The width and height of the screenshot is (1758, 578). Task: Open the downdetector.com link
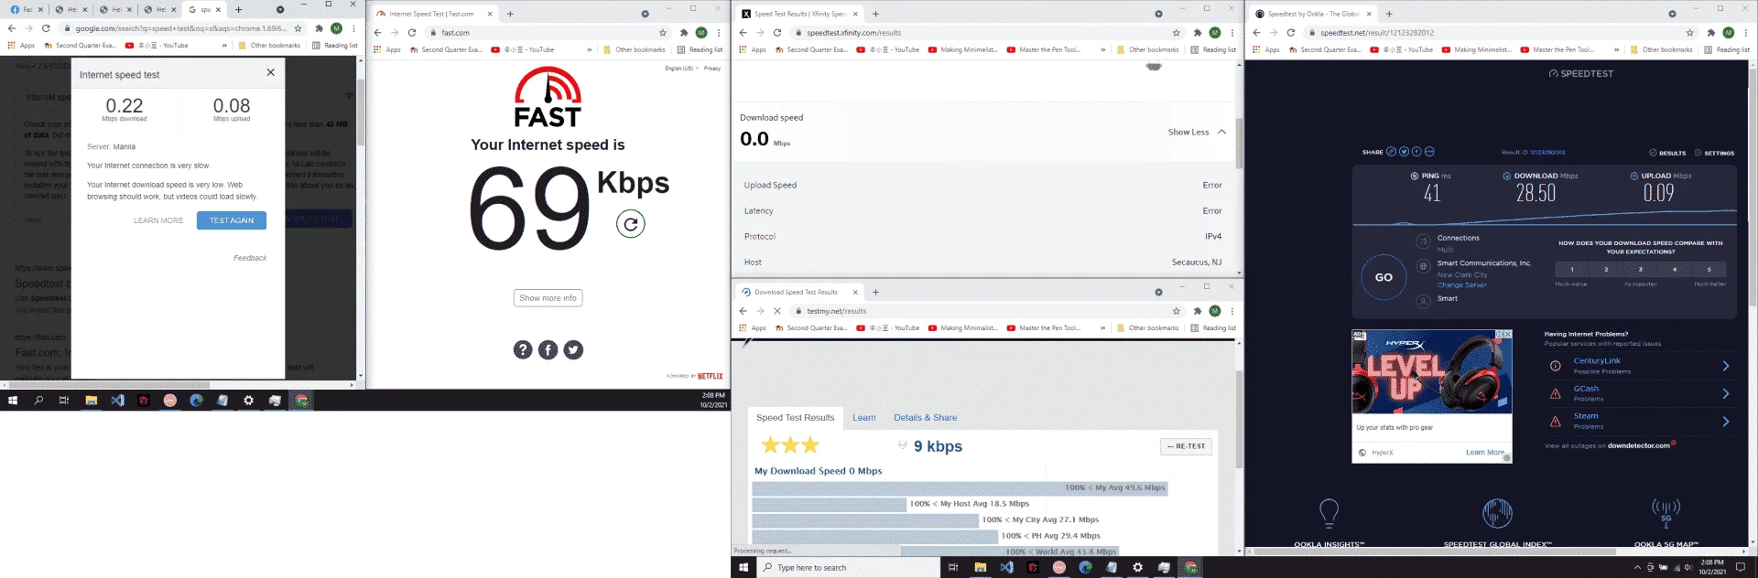tap(1639, 445)
